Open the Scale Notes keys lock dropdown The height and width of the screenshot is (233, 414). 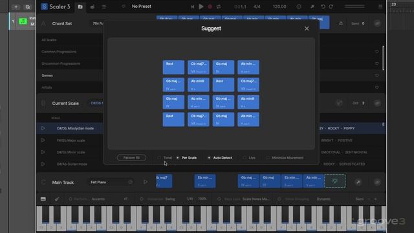[x=256, y=199]
